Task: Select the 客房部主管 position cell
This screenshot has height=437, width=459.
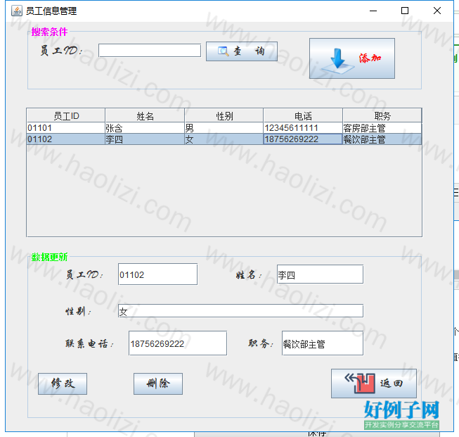Action: 382,128
